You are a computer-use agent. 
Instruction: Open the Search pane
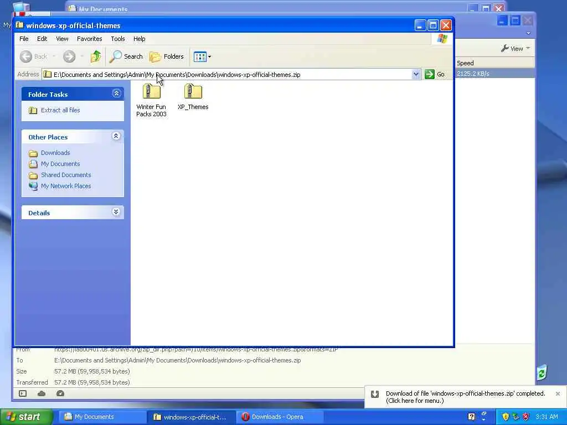pos(126,56)
